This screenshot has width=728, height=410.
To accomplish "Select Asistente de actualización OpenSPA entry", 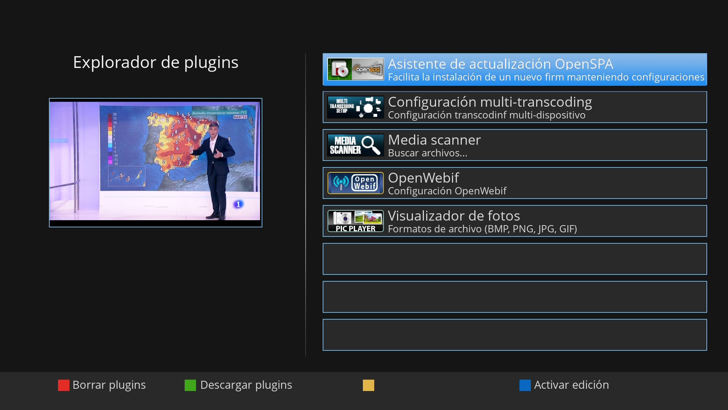I will pyautogui.click(x=500, y=64).
